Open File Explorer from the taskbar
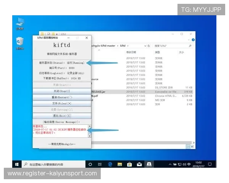This screenshot has width=229, height=183. click(x=119, y=164)
